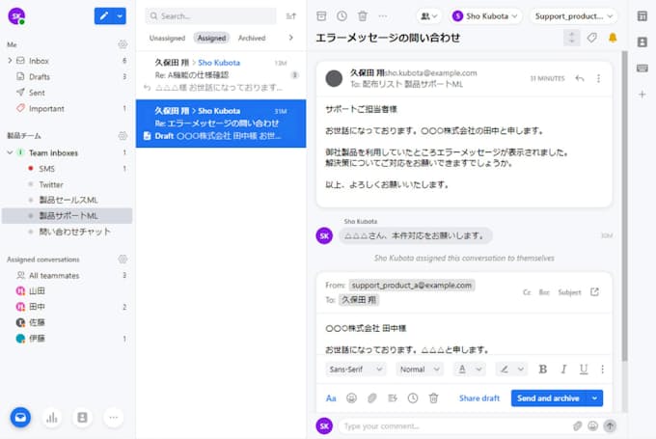Open the Sho Kubota assignee dropdown
The height and width of the screenshot is (439, 656).
coord(486,16)
